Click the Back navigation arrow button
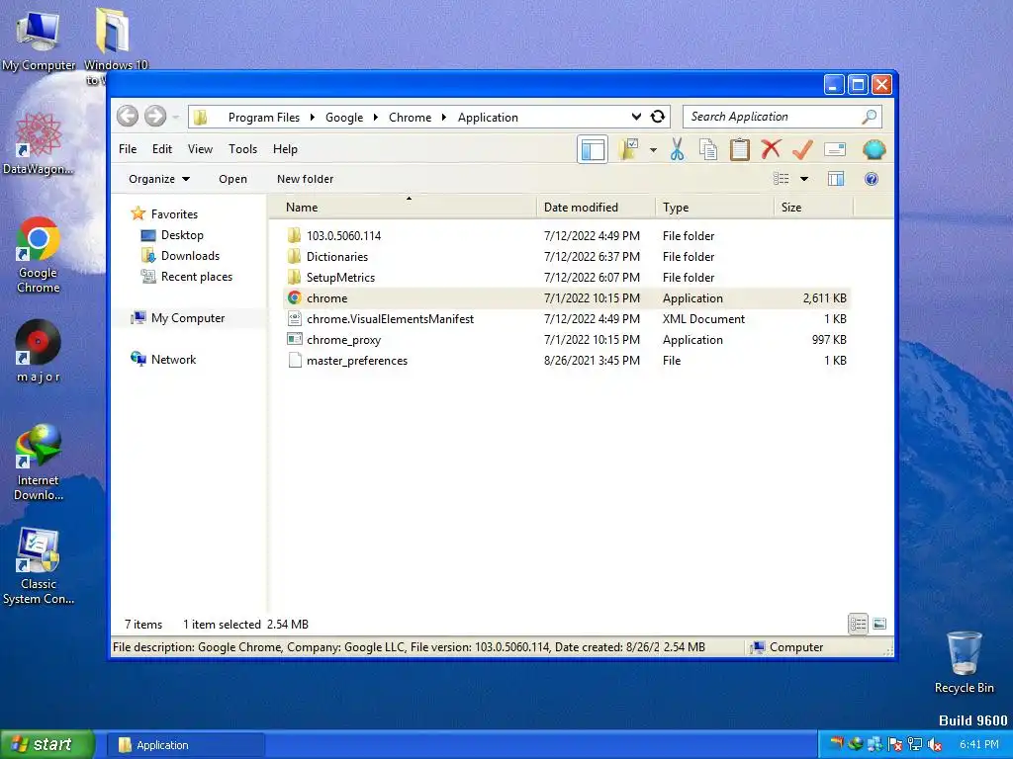 point(128,117)
